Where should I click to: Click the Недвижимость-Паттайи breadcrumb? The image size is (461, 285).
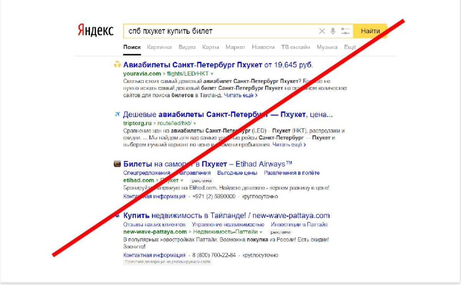pos(226,232)
